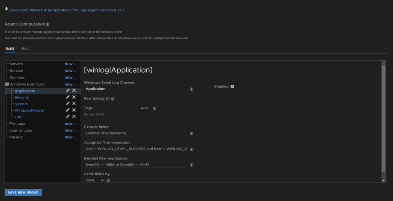Show info for Acceptlist filter expression
Screen dimensions: 393x201
[192, 149]
